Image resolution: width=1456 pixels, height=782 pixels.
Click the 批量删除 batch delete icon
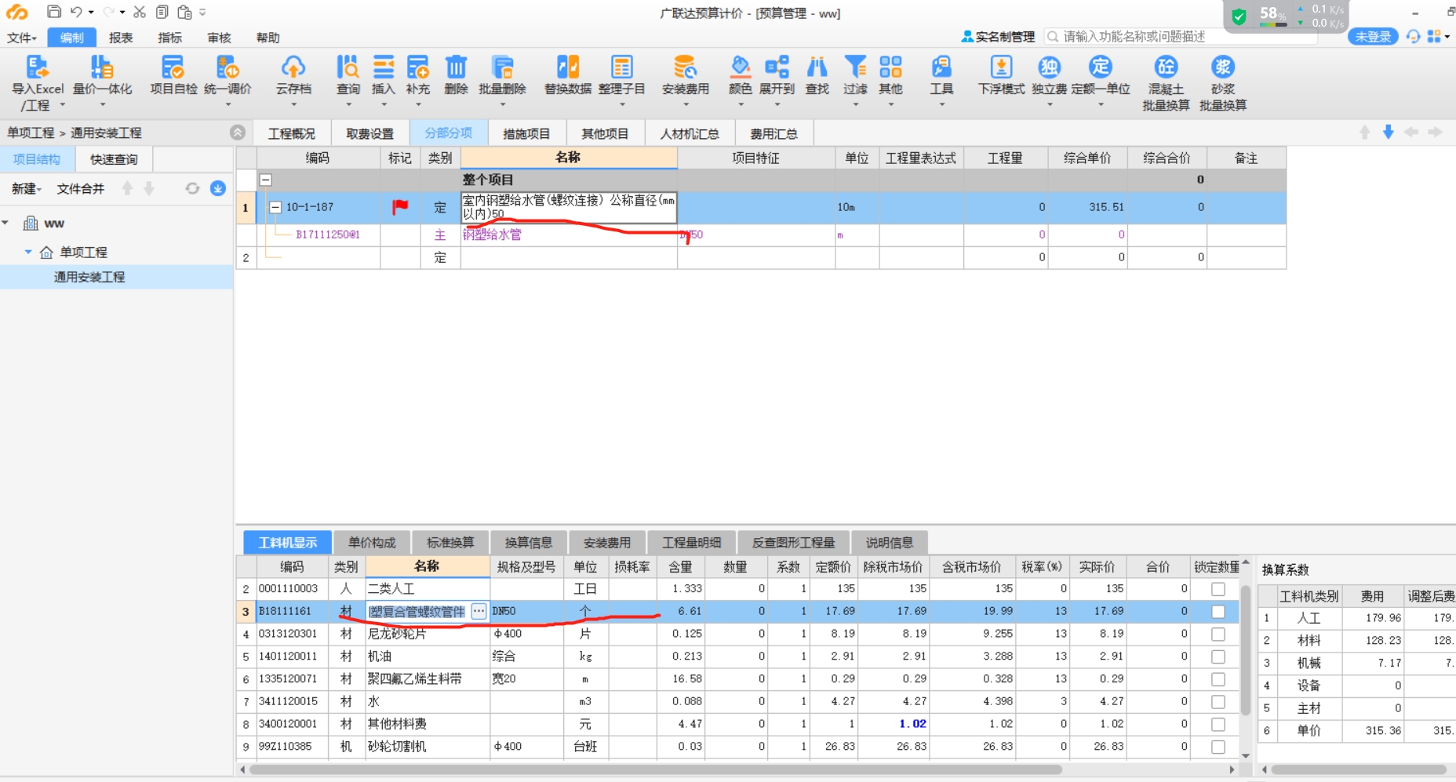click(x=502, y=67)
